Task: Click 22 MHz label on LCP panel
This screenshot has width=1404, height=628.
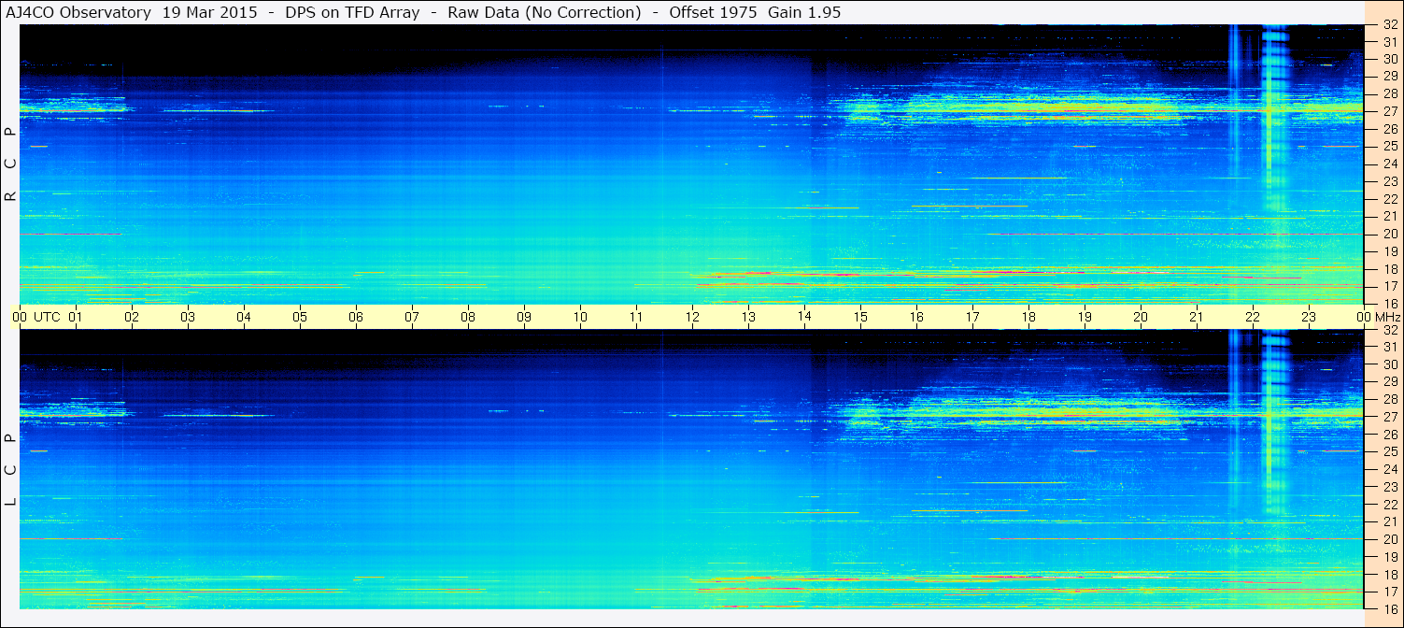Action: pos(1389,504)
